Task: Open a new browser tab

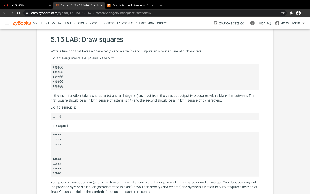Action: (x=160, y=5)
